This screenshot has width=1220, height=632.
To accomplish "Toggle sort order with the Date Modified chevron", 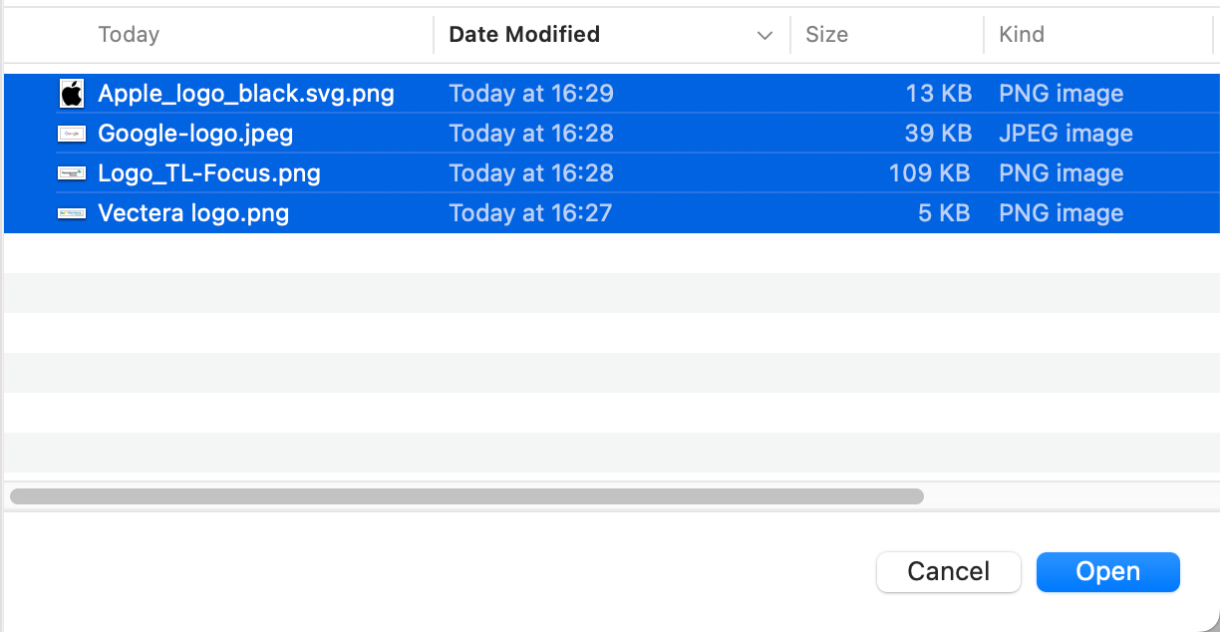I will [x=764, y=35].
